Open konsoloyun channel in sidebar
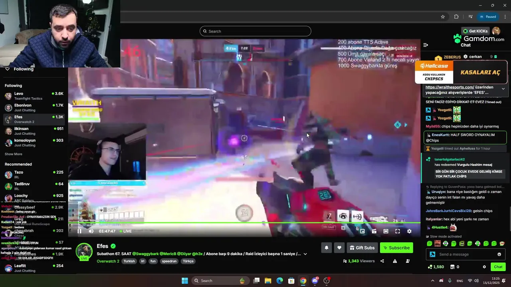This screenshot has height=287, width=511. pyautogui.click(x=34, y=143)
